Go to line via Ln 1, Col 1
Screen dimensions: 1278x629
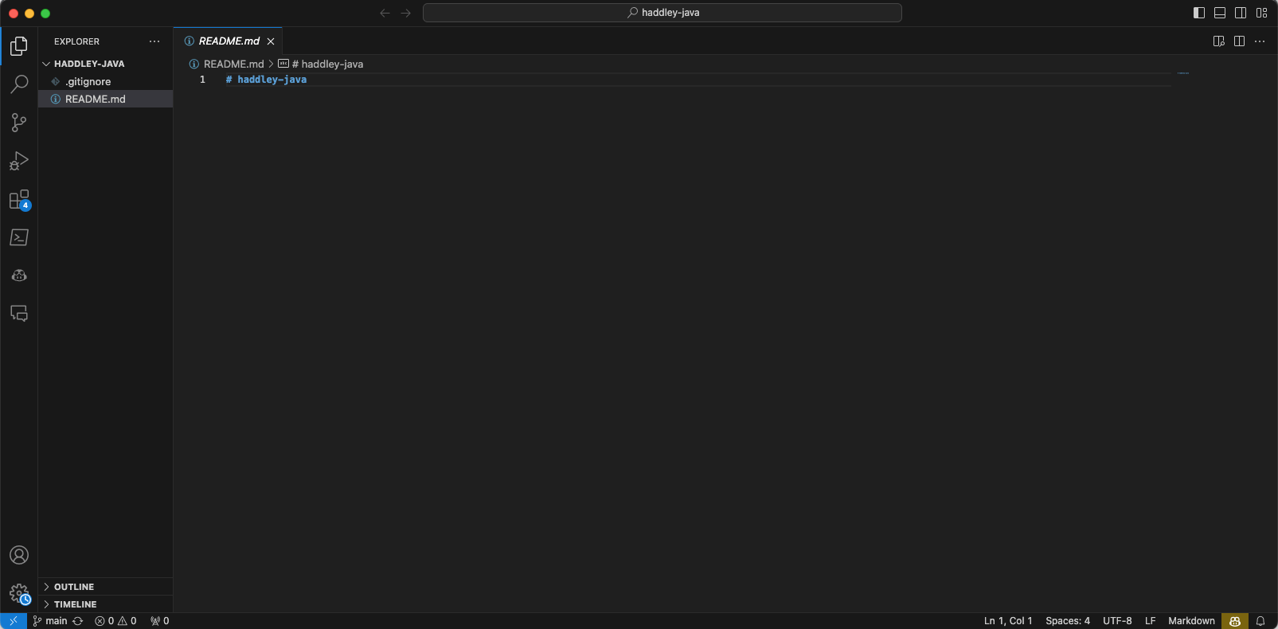pos(1008,621)
